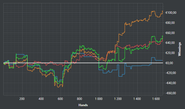Click the 1 600 hands axis label
The width and height of the screenshot is (185, 109).
[x=156, y=99]
